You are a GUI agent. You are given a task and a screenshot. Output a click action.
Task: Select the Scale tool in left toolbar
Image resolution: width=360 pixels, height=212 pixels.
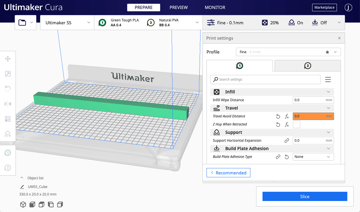coord(8,74)
